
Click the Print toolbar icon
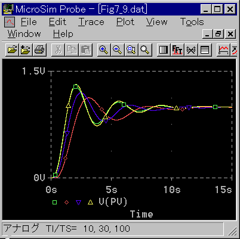coord(39,49)
